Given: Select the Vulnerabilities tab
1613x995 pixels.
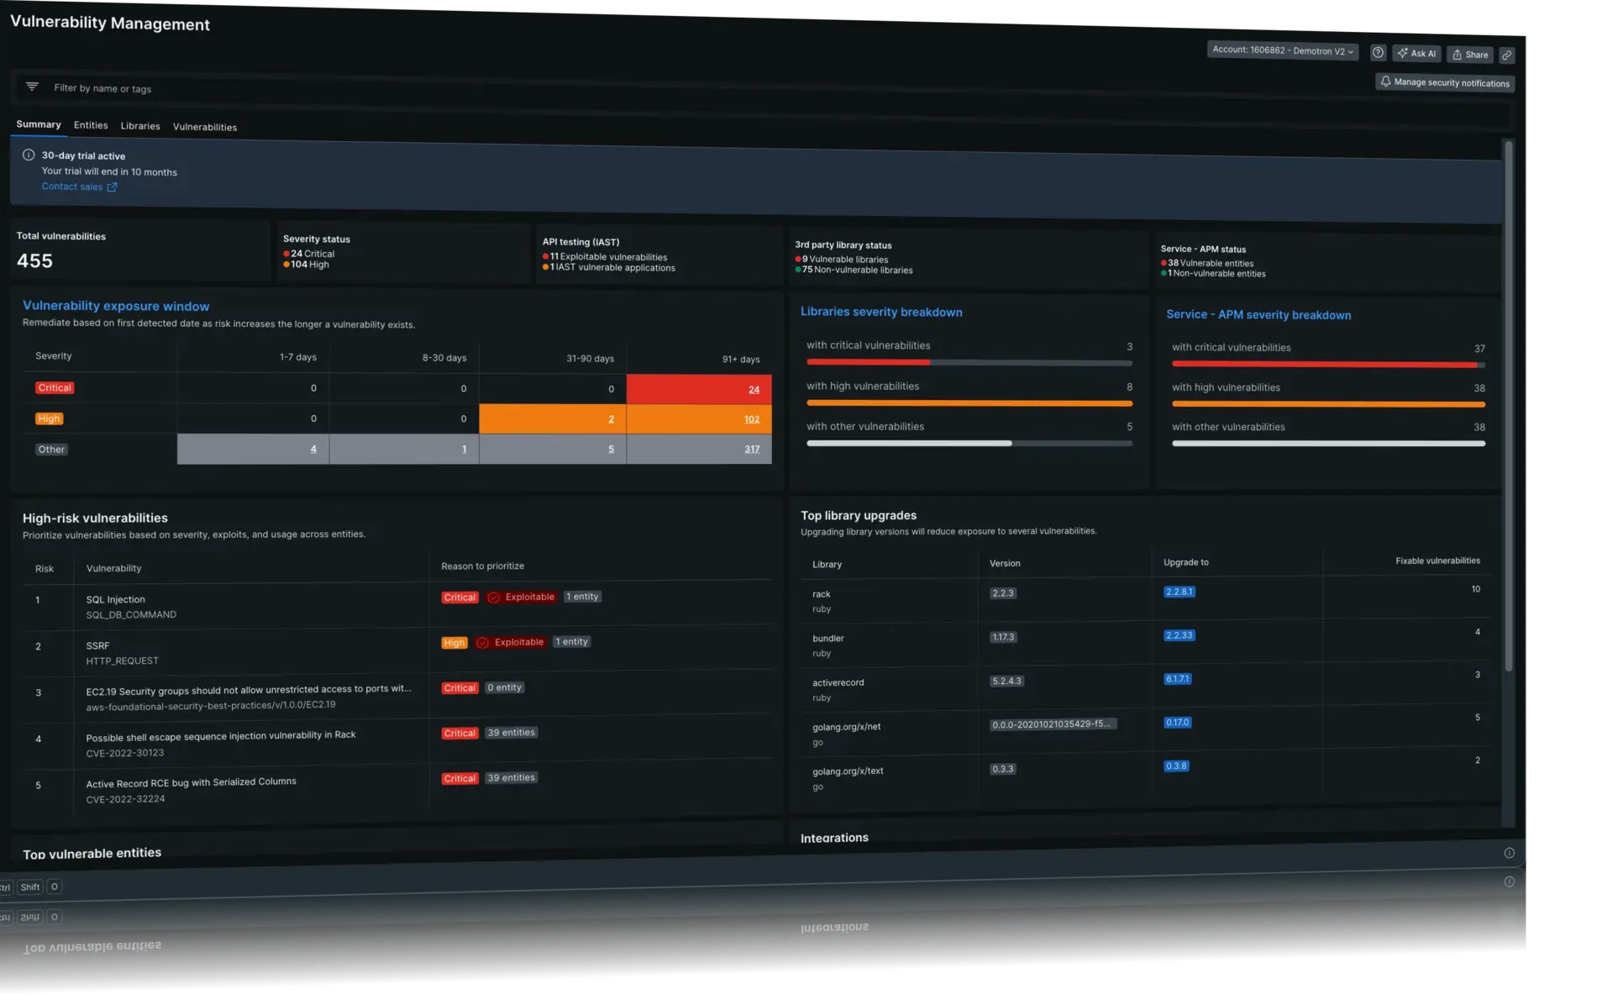Looking at the screenshot, I should point(204,127).
